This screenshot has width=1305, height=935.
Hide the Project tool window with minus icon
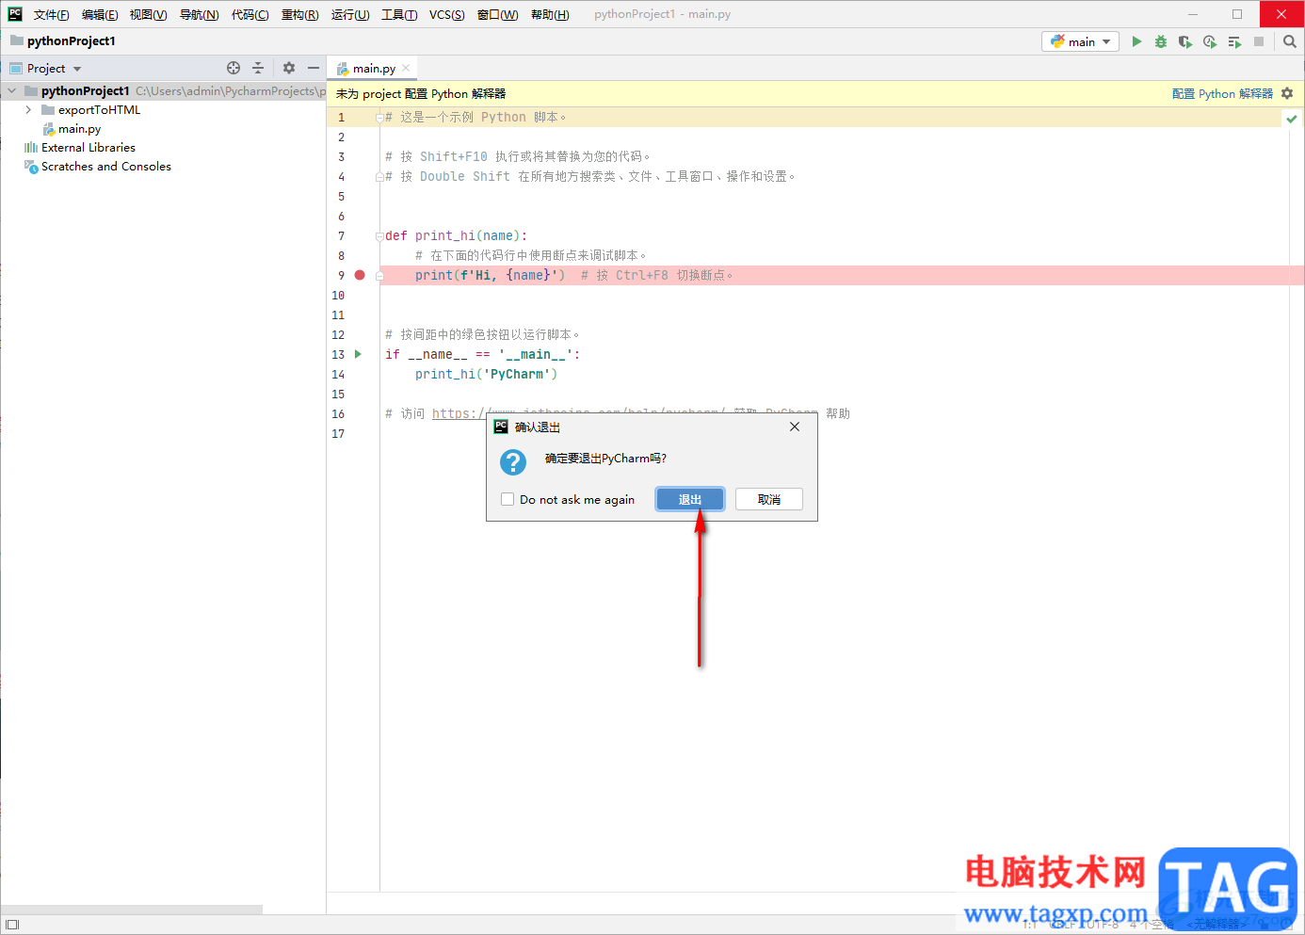click(x=314, y=68)
